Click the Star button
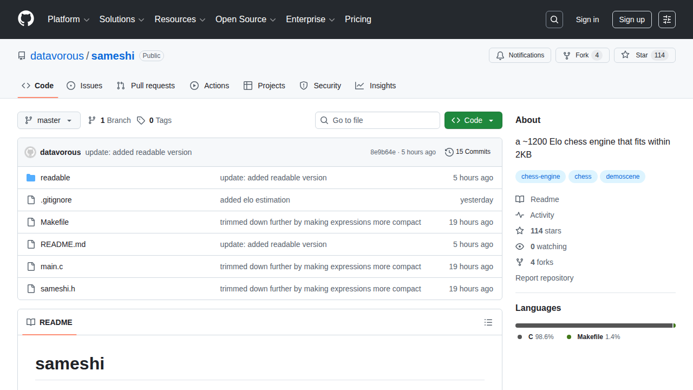 tap(636, 55)
